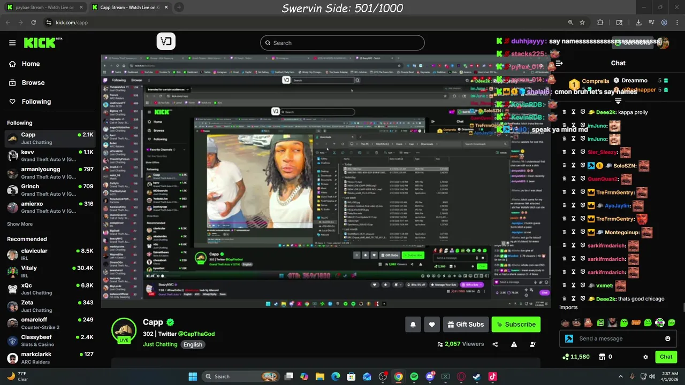The height and width of the screenshot is (385, 685).
Task: Ban AyoJaylin with shield icon
Action: point(582,205)
